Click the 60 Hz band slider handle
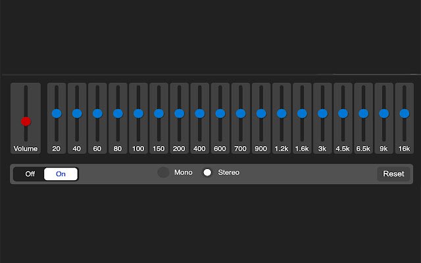Viewport: 421px width, 263px height. pos(97,114)
